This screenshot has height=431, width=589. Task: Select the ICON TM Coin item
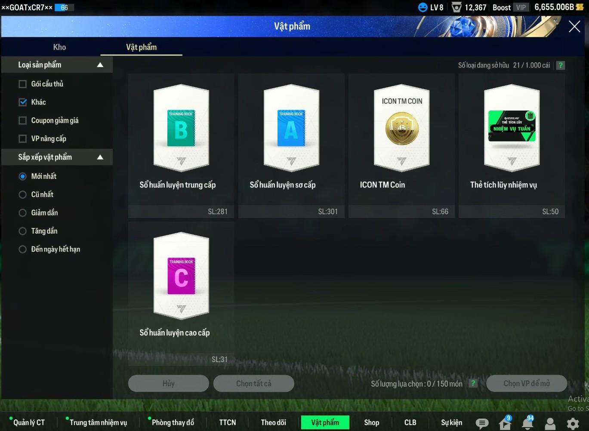click(401, 138)
